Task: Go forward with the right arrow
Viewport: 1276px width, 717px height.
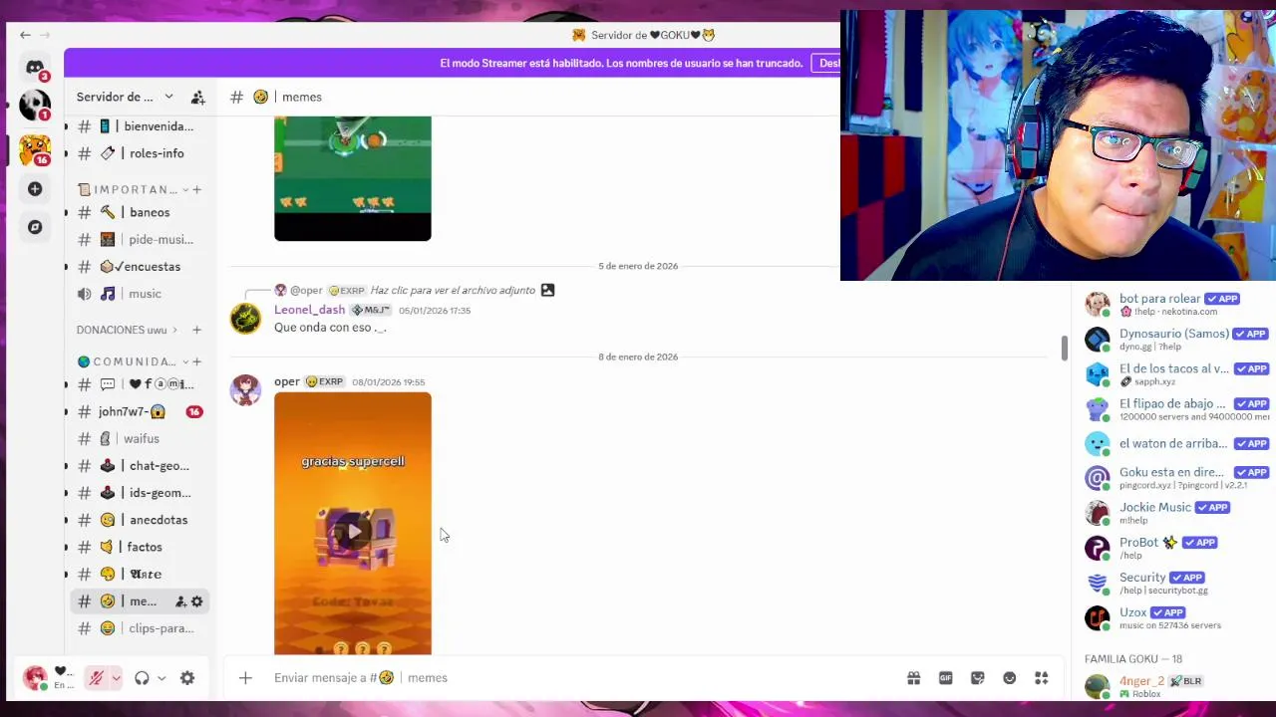Action: [x=44, y=35]
